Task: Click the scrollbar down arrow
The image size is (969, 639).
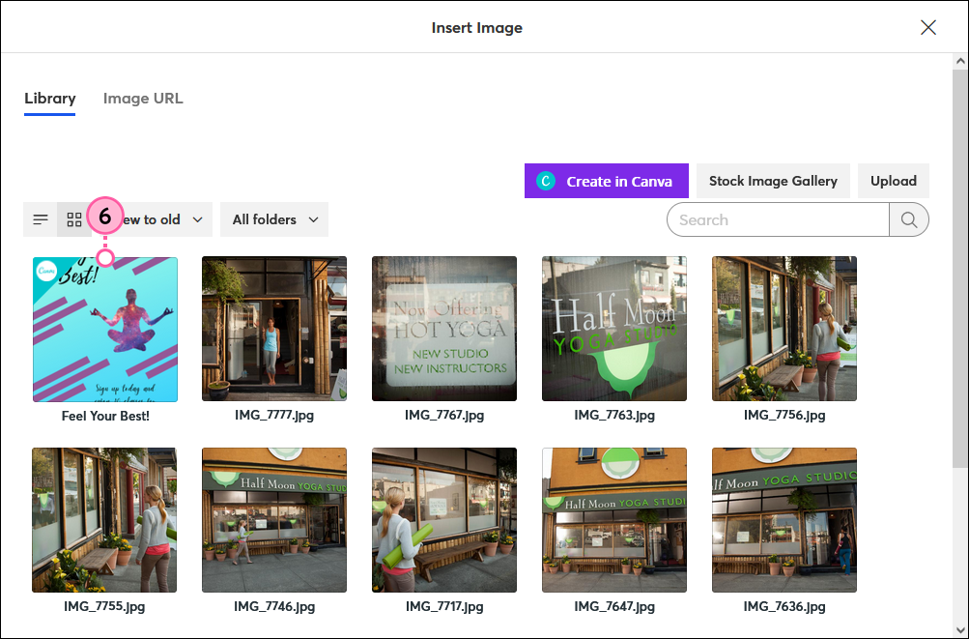Action: click(959, 629)
